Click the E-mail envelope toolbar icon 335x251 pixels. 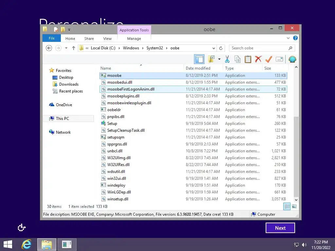[279, 59]
